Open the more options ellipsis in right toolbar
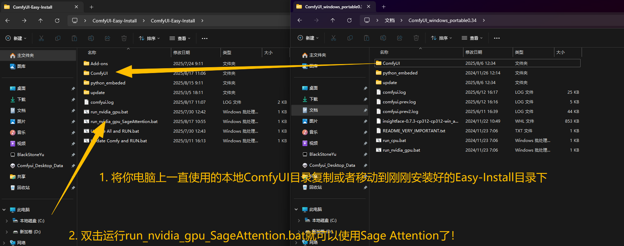This screenshot has height=246, width=624. pos(497,38)
